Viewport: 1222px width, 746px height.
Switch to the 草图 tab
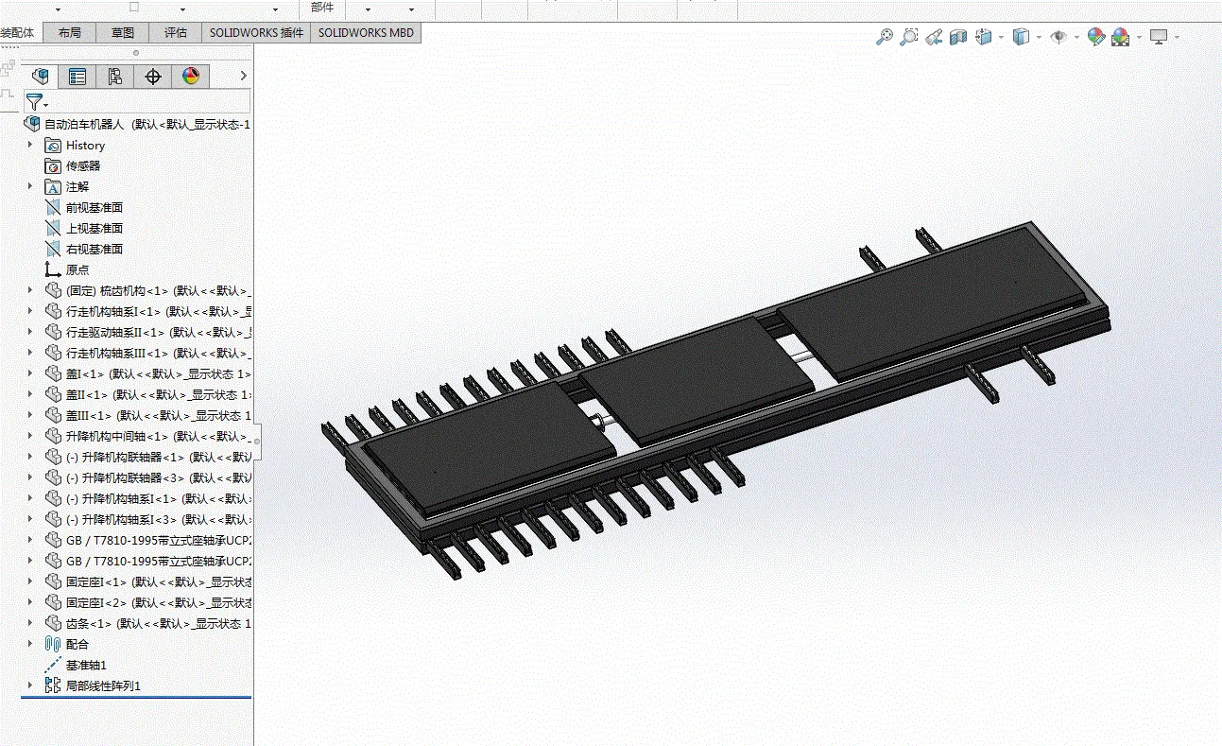coord(123,32)
